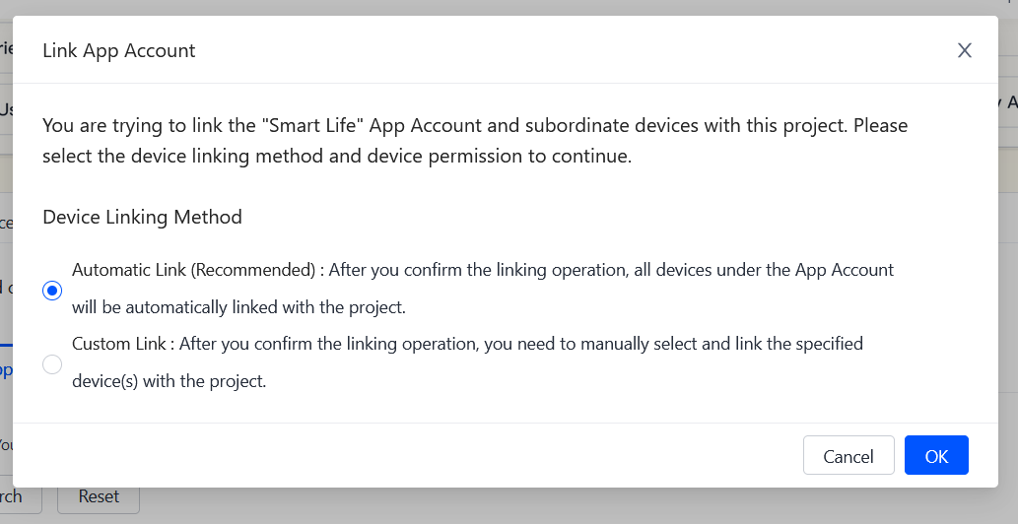Click the empty dialog footer left of Cancel
Viewport: 1018px width, 524px height.
tap(394, 456)
